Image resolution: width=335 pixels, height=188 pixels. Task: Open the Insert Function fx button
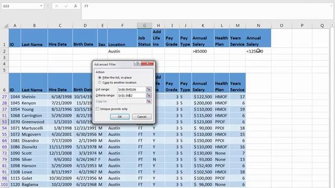[x=75, y=6]
